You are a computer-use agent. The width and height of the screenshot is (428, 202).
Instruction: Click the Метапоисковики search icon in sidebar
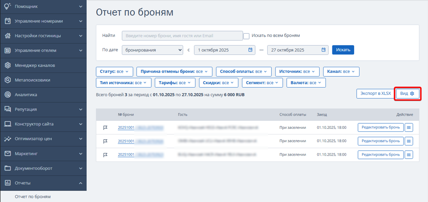pyautogui.click(x=7, y=80)
